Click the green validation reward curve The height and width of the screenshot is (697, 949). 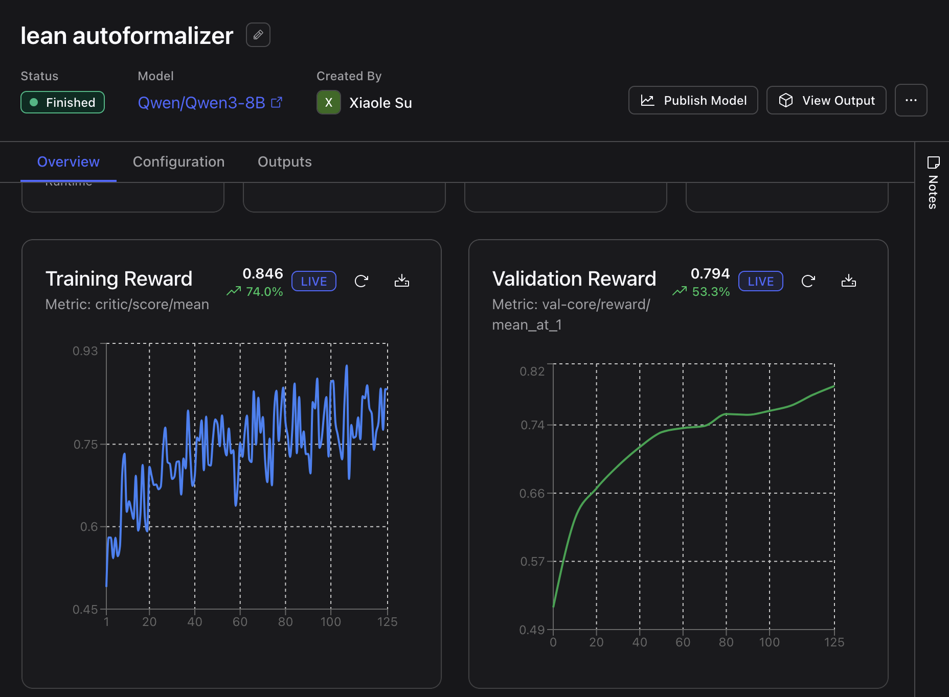[x=640, y=448]
